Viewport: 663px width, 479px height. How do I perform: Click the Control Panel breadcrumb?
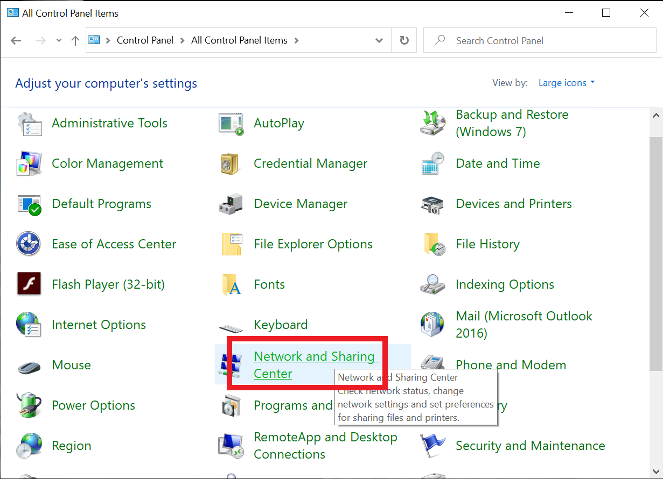145,40
